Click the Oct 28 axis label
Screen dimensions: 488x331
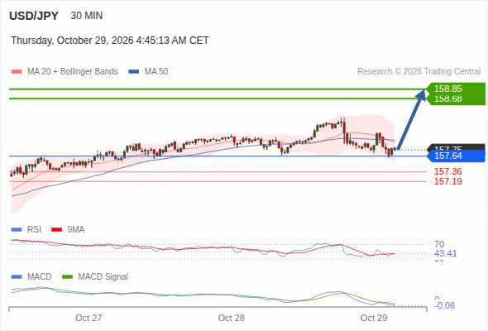[231, 318]
